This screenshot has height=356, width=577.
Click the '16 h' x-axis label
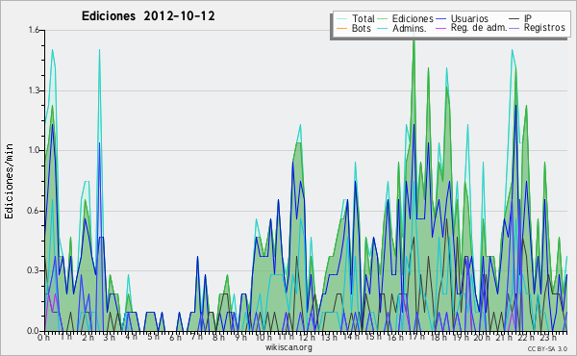pyautogui.click(x=394, y=337)
